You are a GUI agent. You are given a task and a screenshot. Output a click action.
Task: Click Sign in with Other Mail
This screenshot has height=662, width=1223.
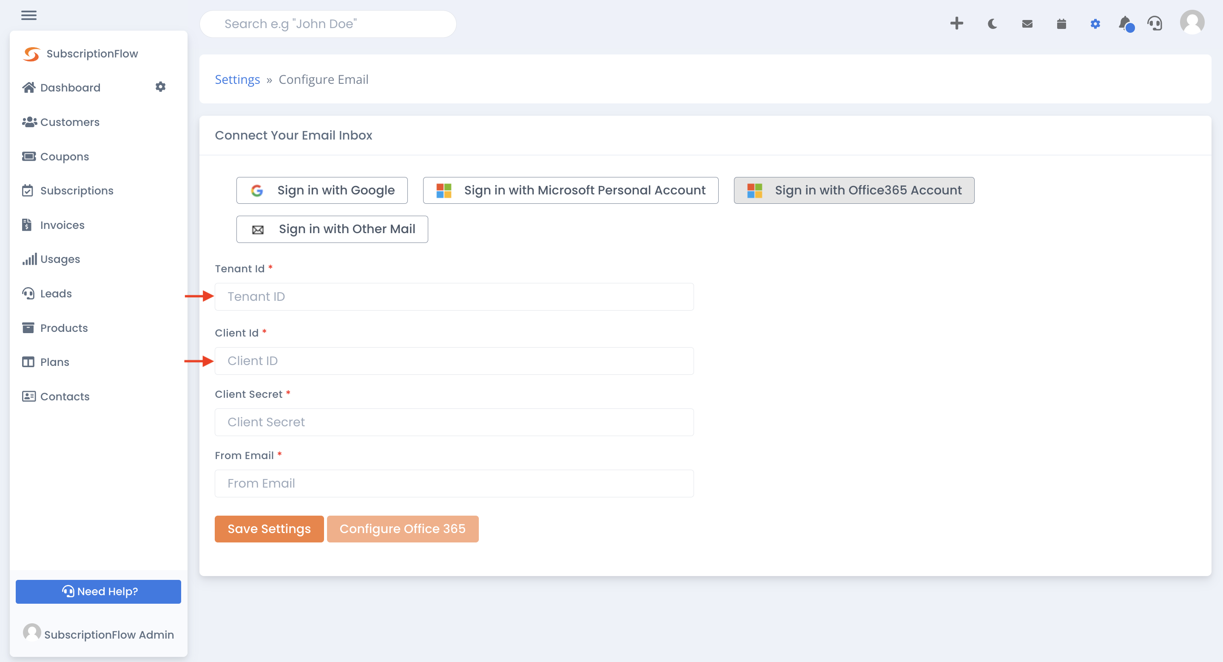pos(333,229)
